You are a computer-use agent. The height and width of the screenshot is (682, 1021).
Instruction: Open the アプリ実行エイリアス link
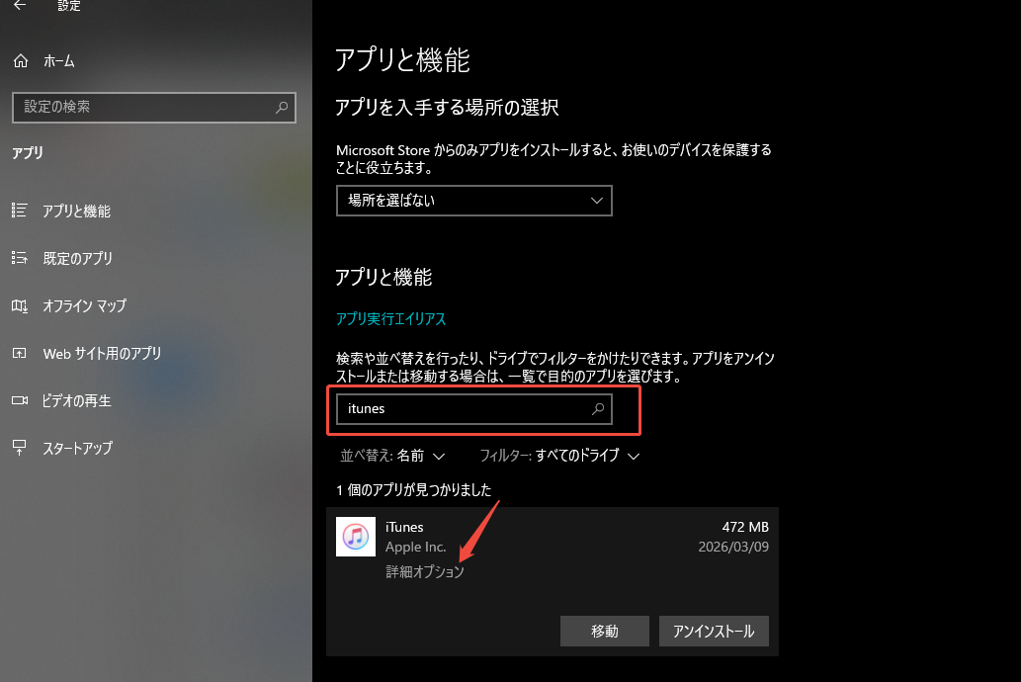[x=390, y=318]
